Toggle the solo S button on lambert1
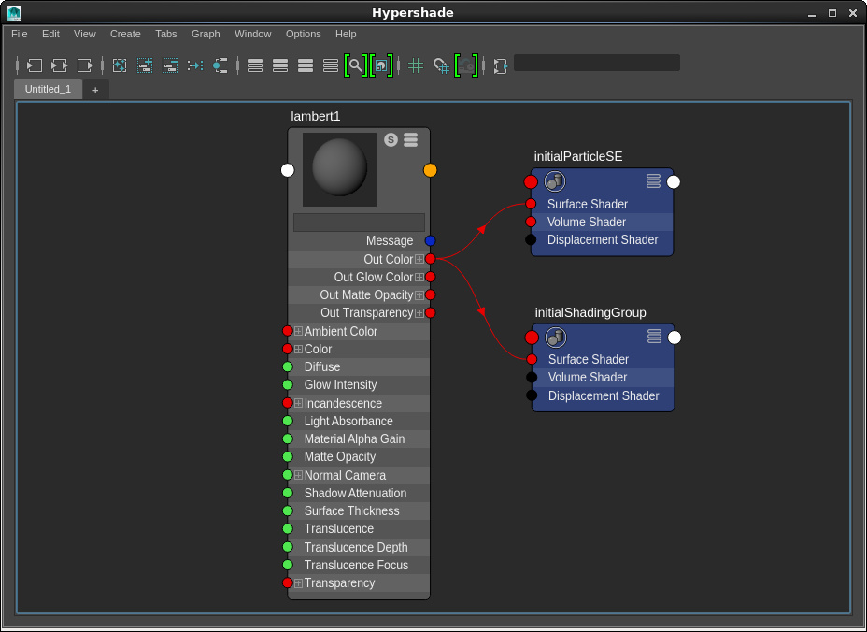The height and width of the screenshot is (632, 867). point(391,140)
